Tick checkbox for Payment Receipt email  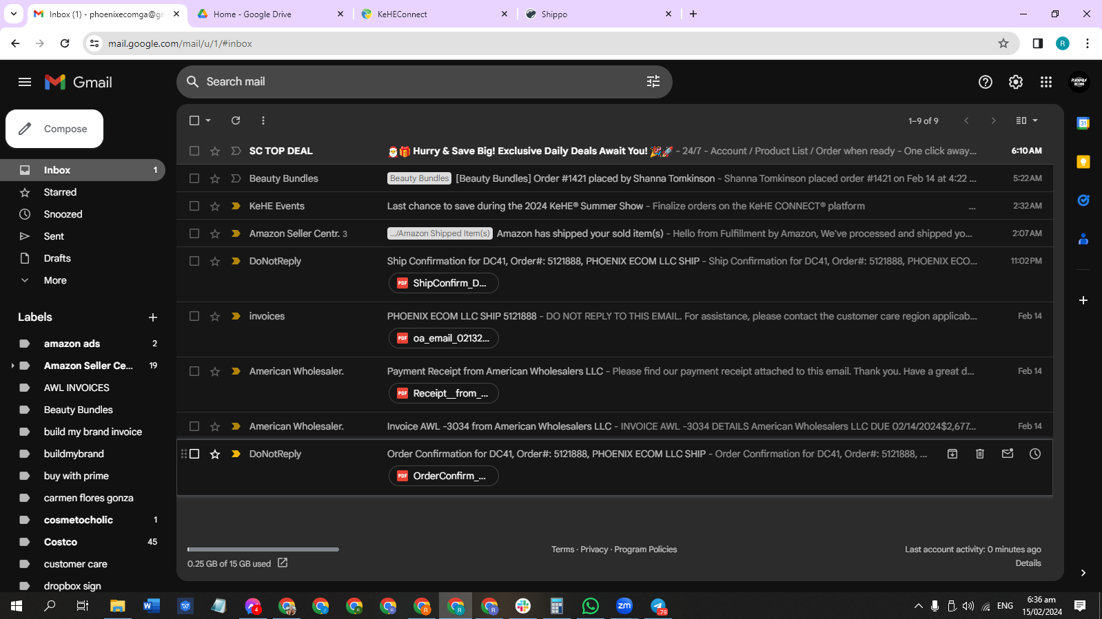pyautogui.click(x=194, y=371)
